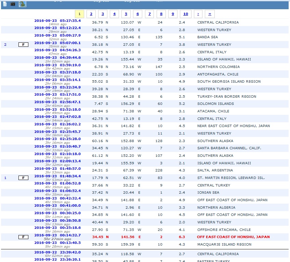Jump to last page with double arrow
The height and width of the screenshot is (262, 290).
pos(210,14)
